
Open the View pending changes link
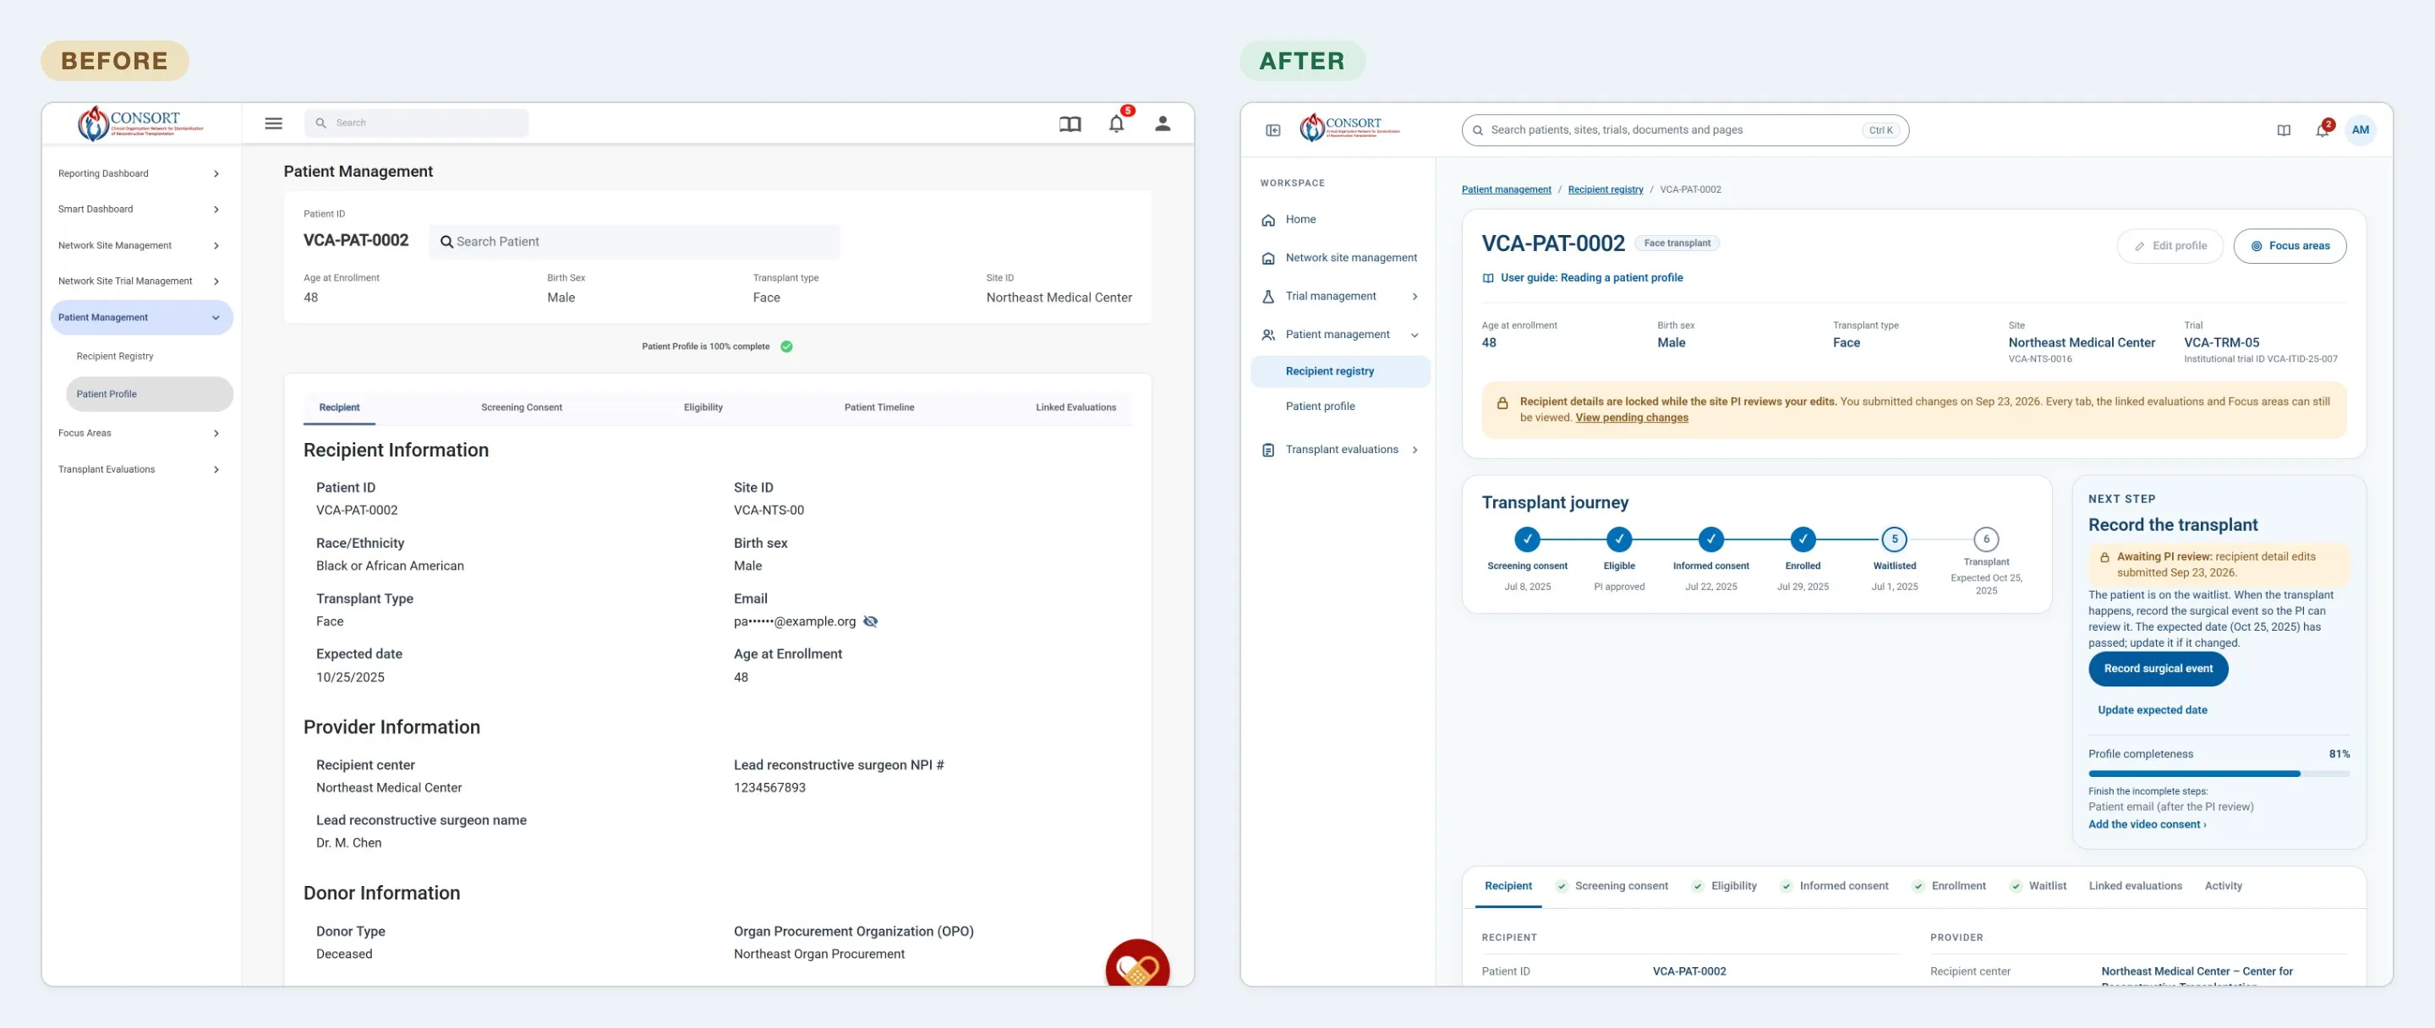click(1632, 418)
